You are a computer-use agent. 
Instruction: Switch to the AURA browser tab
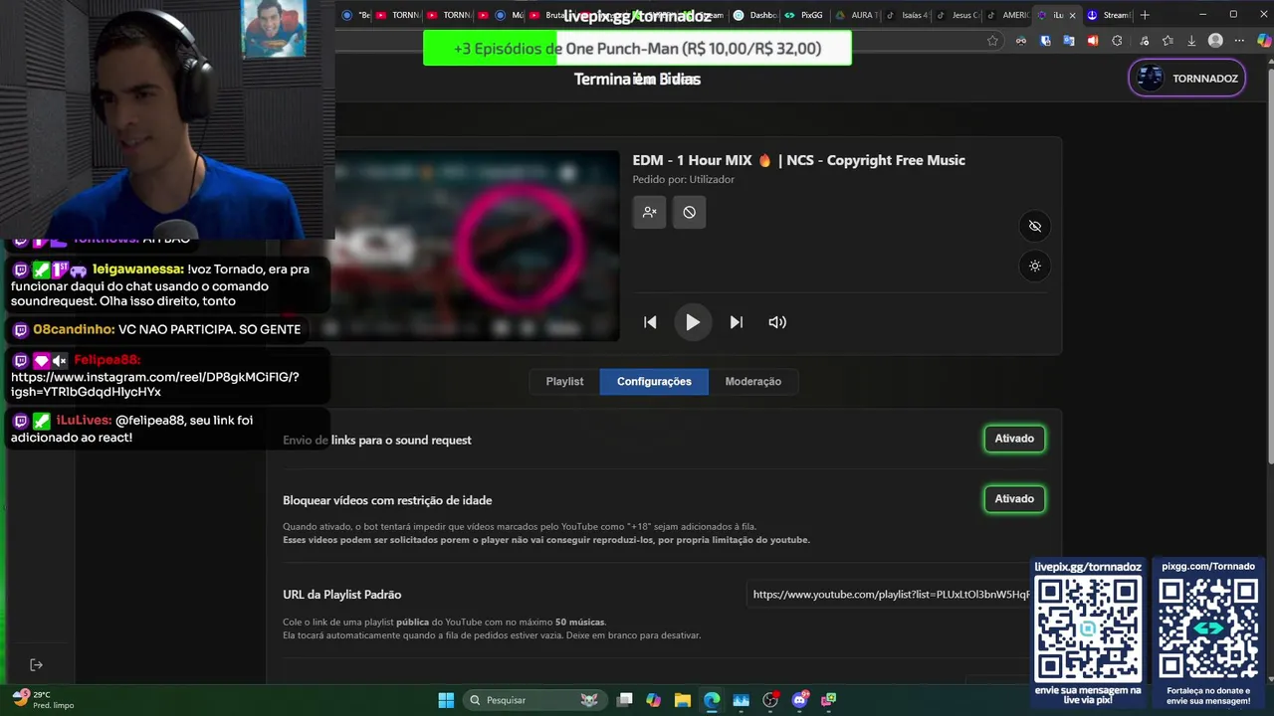tap(856, 15)
